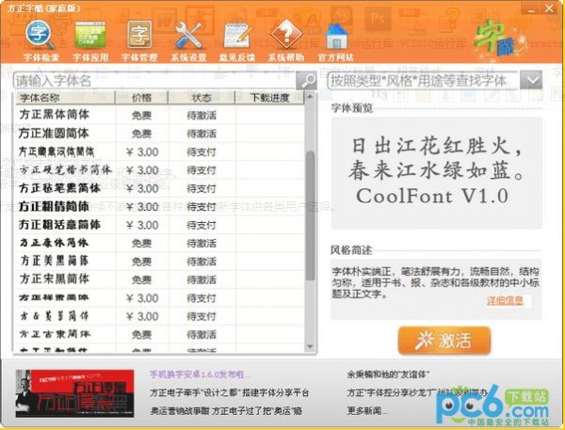Viewport: 565px width, 430px height.
Task: Open news link 手机换字安卓1.6.0发布啦
Action: (200, 374)
